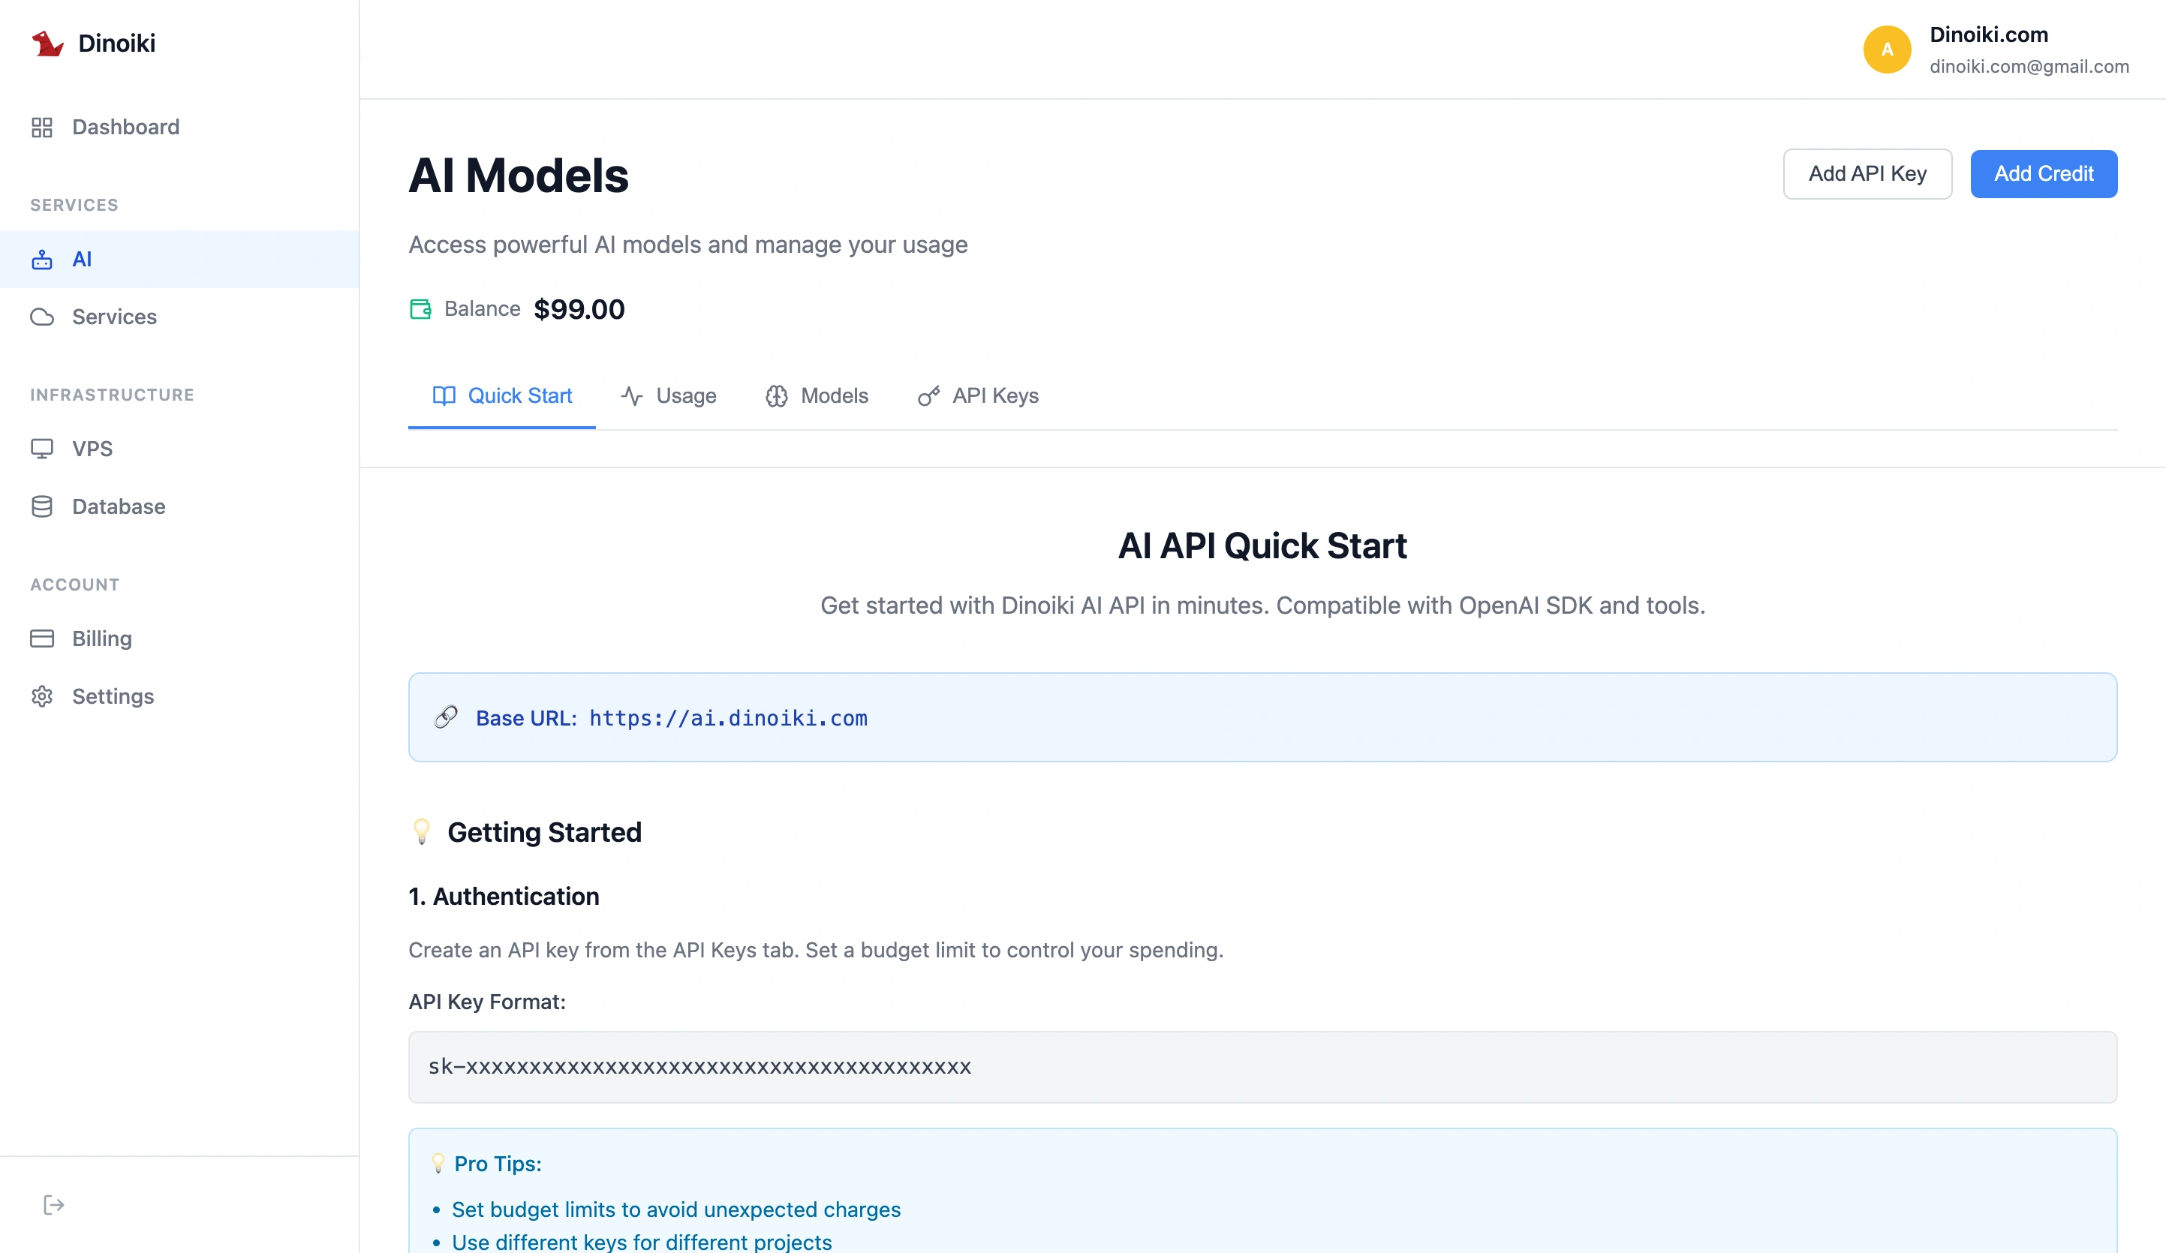Click the green wallet Balance icon
The image size is (2166, 1253).
tap(420, 309)
